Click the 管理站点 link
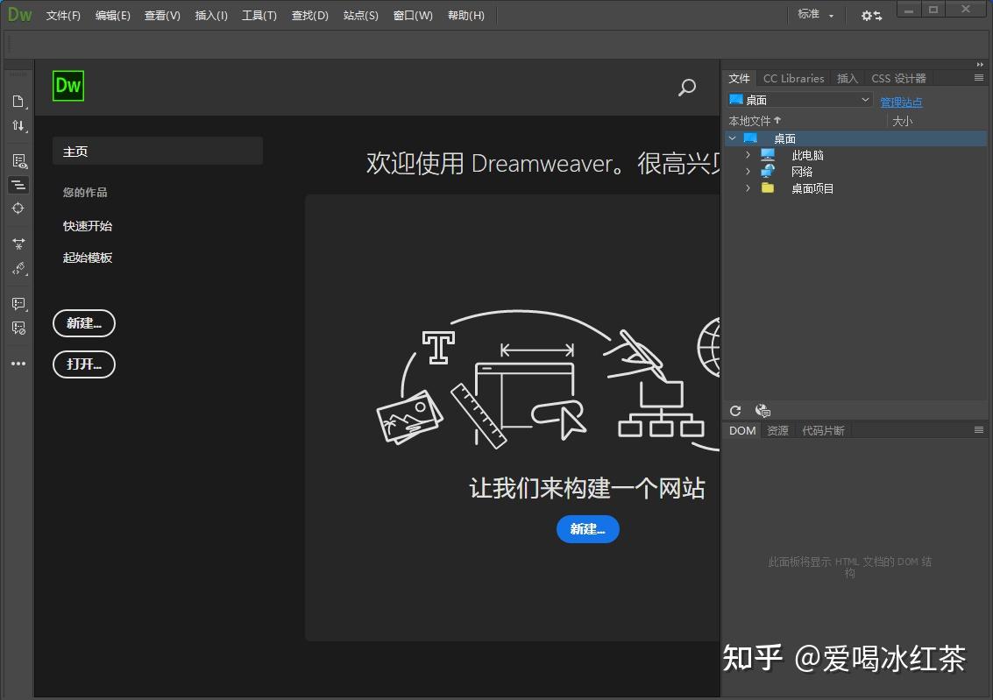Image resolution: width=993 pixels, height=700 pixels. [x=901, y=102]
